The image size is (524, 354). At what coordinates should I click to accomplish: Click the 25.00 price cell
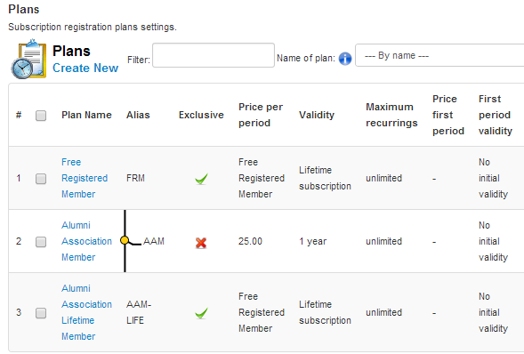(x=250, y=241)
